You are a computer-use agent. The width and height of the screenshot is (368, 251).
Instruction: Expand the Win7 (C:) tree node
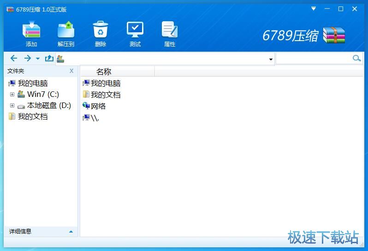click(x=12, y=95)
